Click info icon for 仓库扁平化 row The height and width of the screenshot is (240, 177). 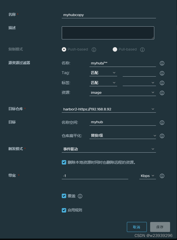click(162, 136)
